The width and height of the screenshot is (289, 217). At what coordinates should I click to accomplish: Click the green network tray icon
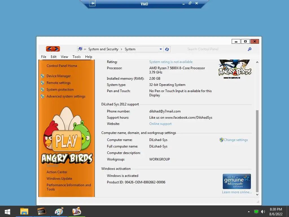[x=256, y=212]
